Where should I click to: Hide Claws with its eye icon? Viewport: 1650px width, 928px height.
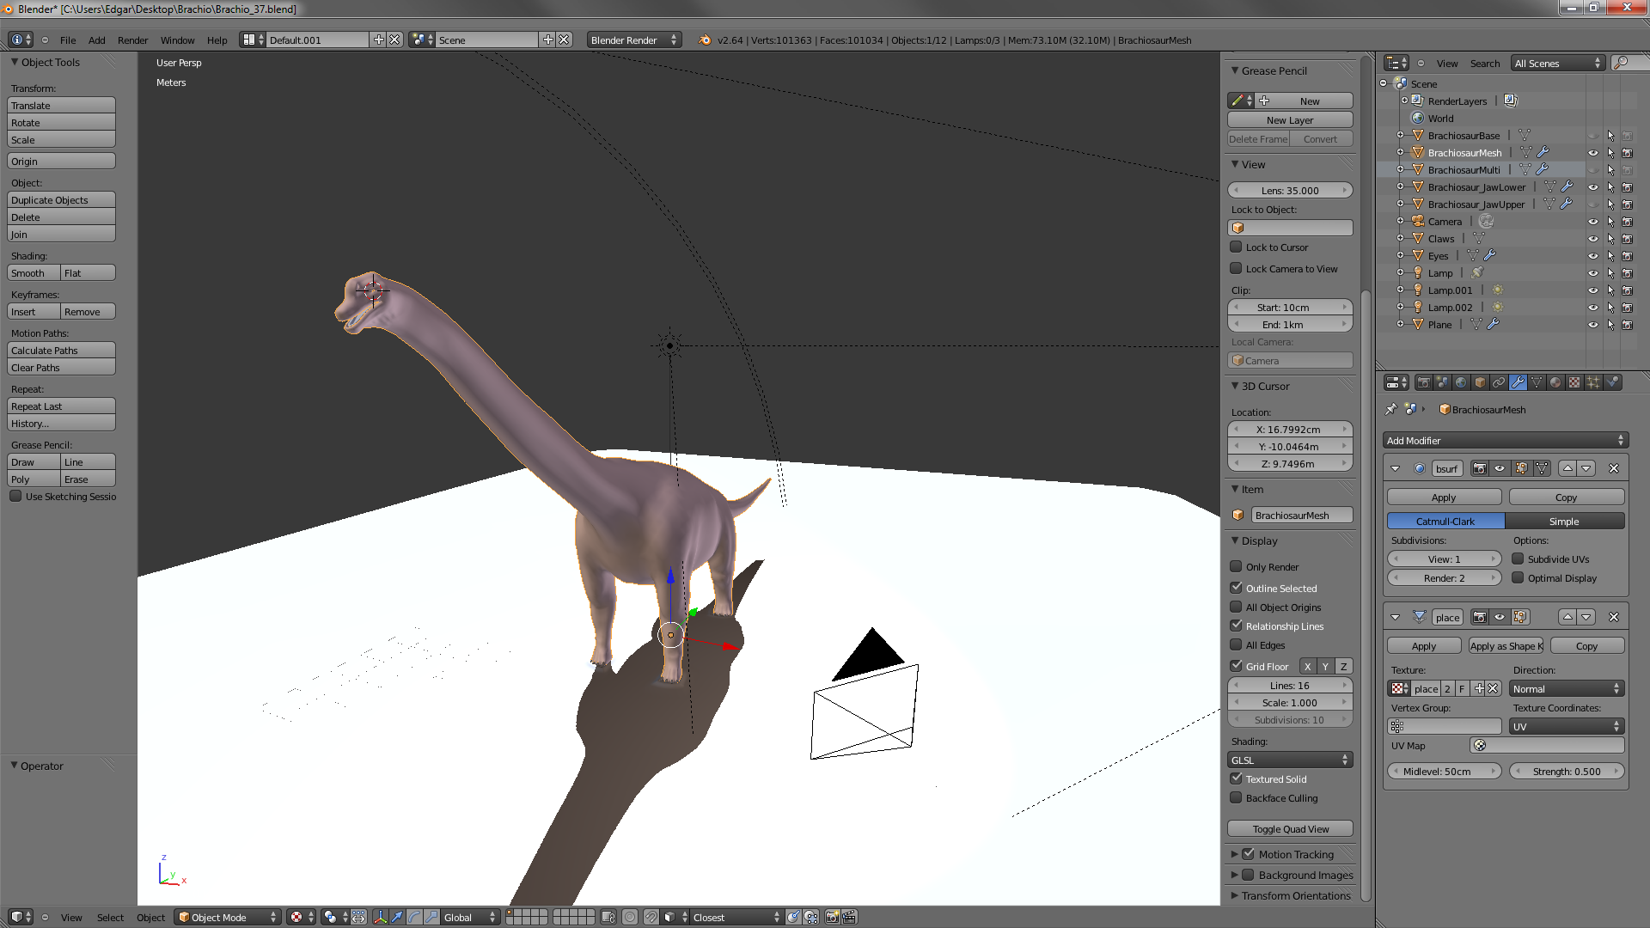[1592, 239]
